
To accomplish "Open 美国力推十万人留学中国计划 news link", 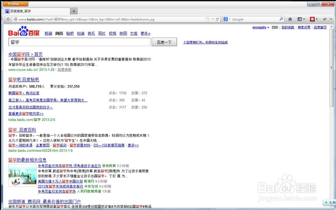I will [60, 181].
